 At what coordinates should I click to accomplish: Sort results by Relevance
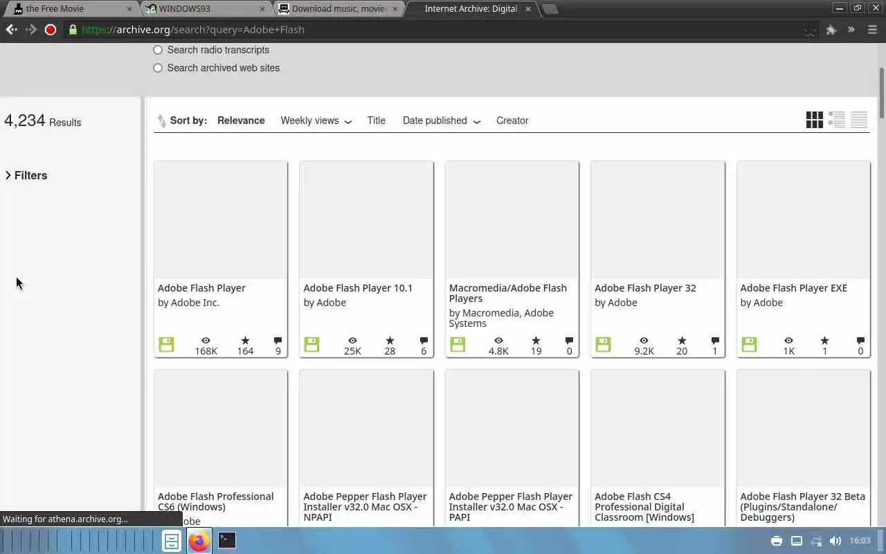click(x=241, y=120)
